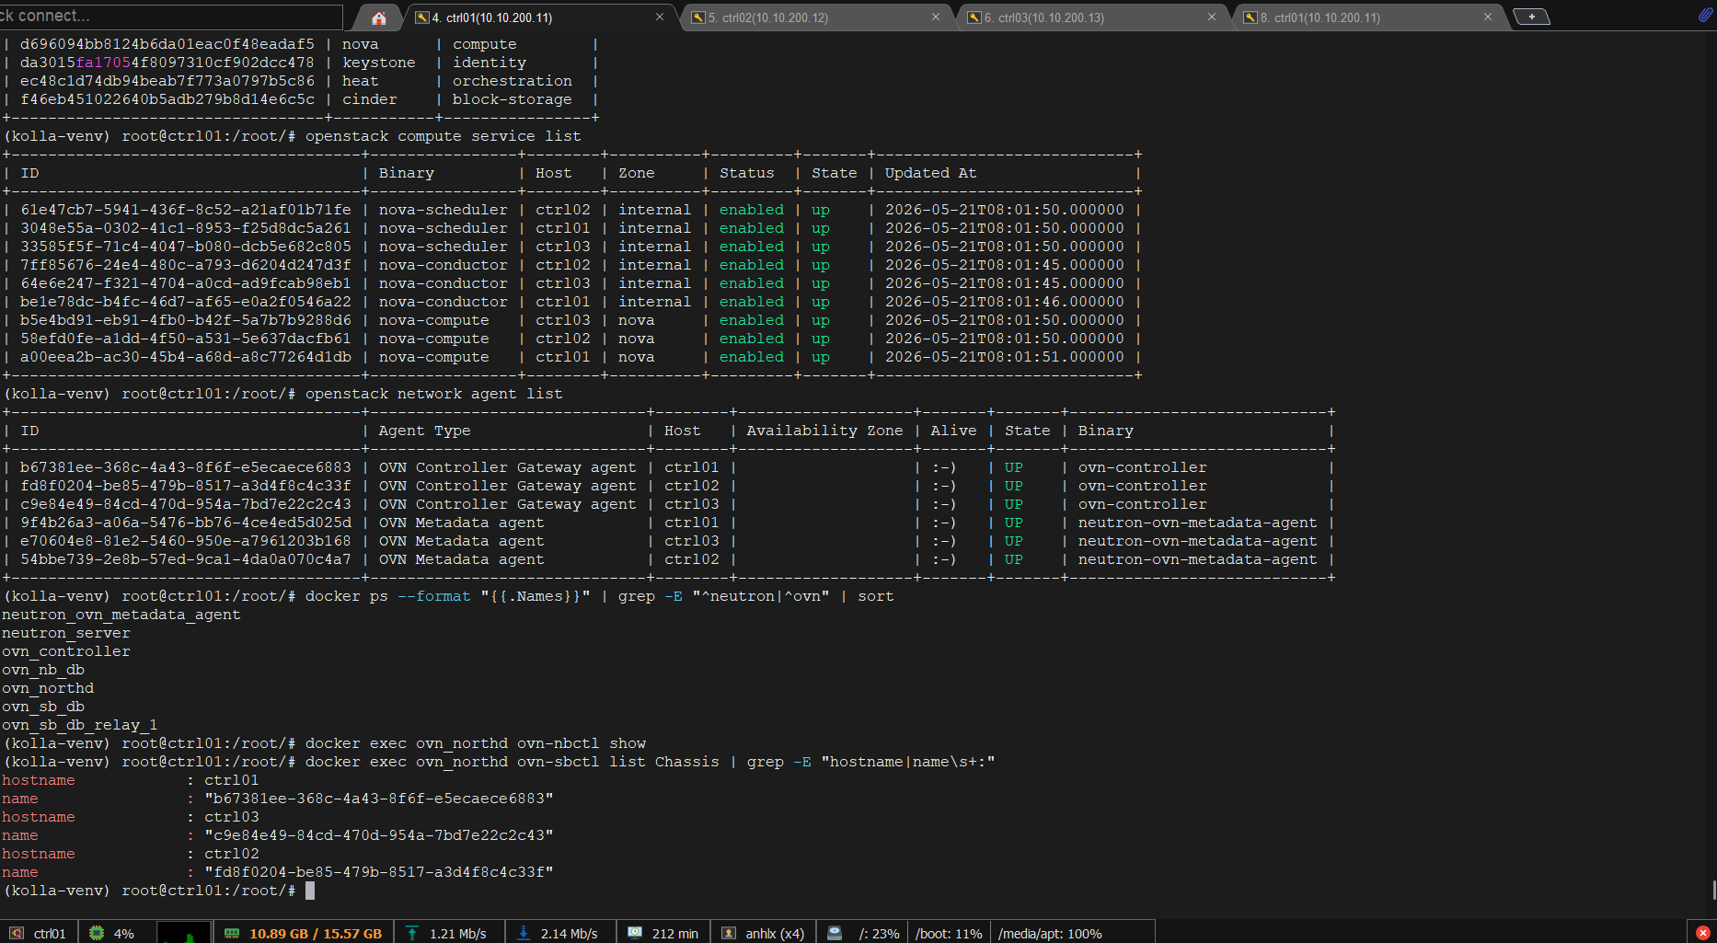The image size is (1717, 943).
Task: Click memory usage 10.89 GB / 15.57 GB
Action: click(316, 933)
